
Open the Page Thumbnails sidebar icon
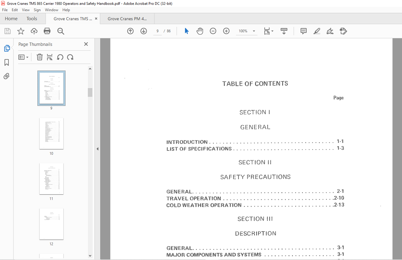[7, 48]
